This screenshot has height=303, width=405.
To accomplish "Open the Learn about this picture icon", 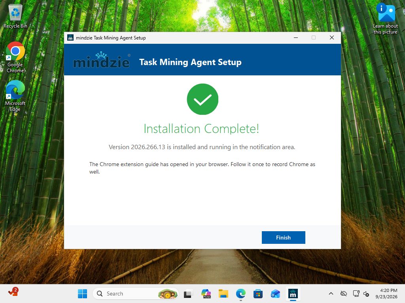I will [x=385, y=19].
